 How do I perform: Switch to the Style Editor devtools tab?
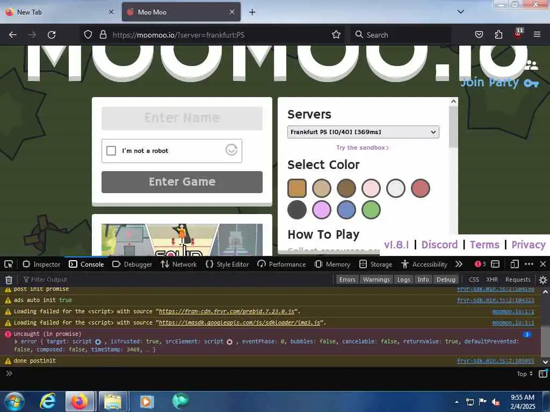tap(227, 264)
